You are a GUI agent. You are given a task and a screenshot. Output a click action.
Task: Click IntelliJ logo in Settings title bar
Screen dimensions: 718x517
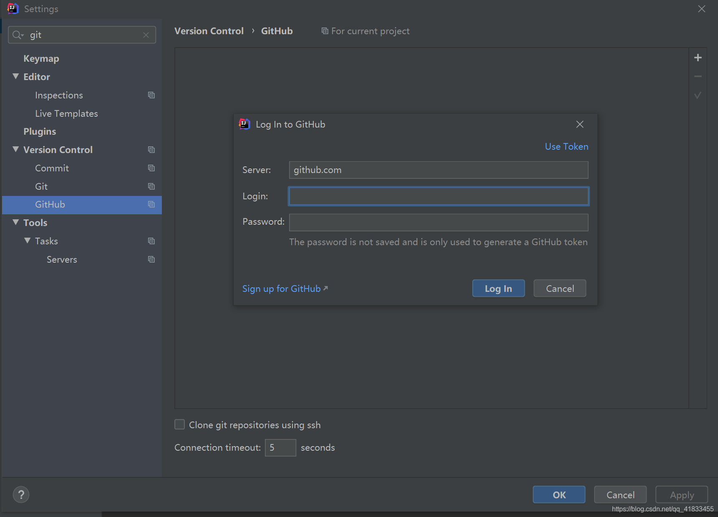[x=13, y=8]
